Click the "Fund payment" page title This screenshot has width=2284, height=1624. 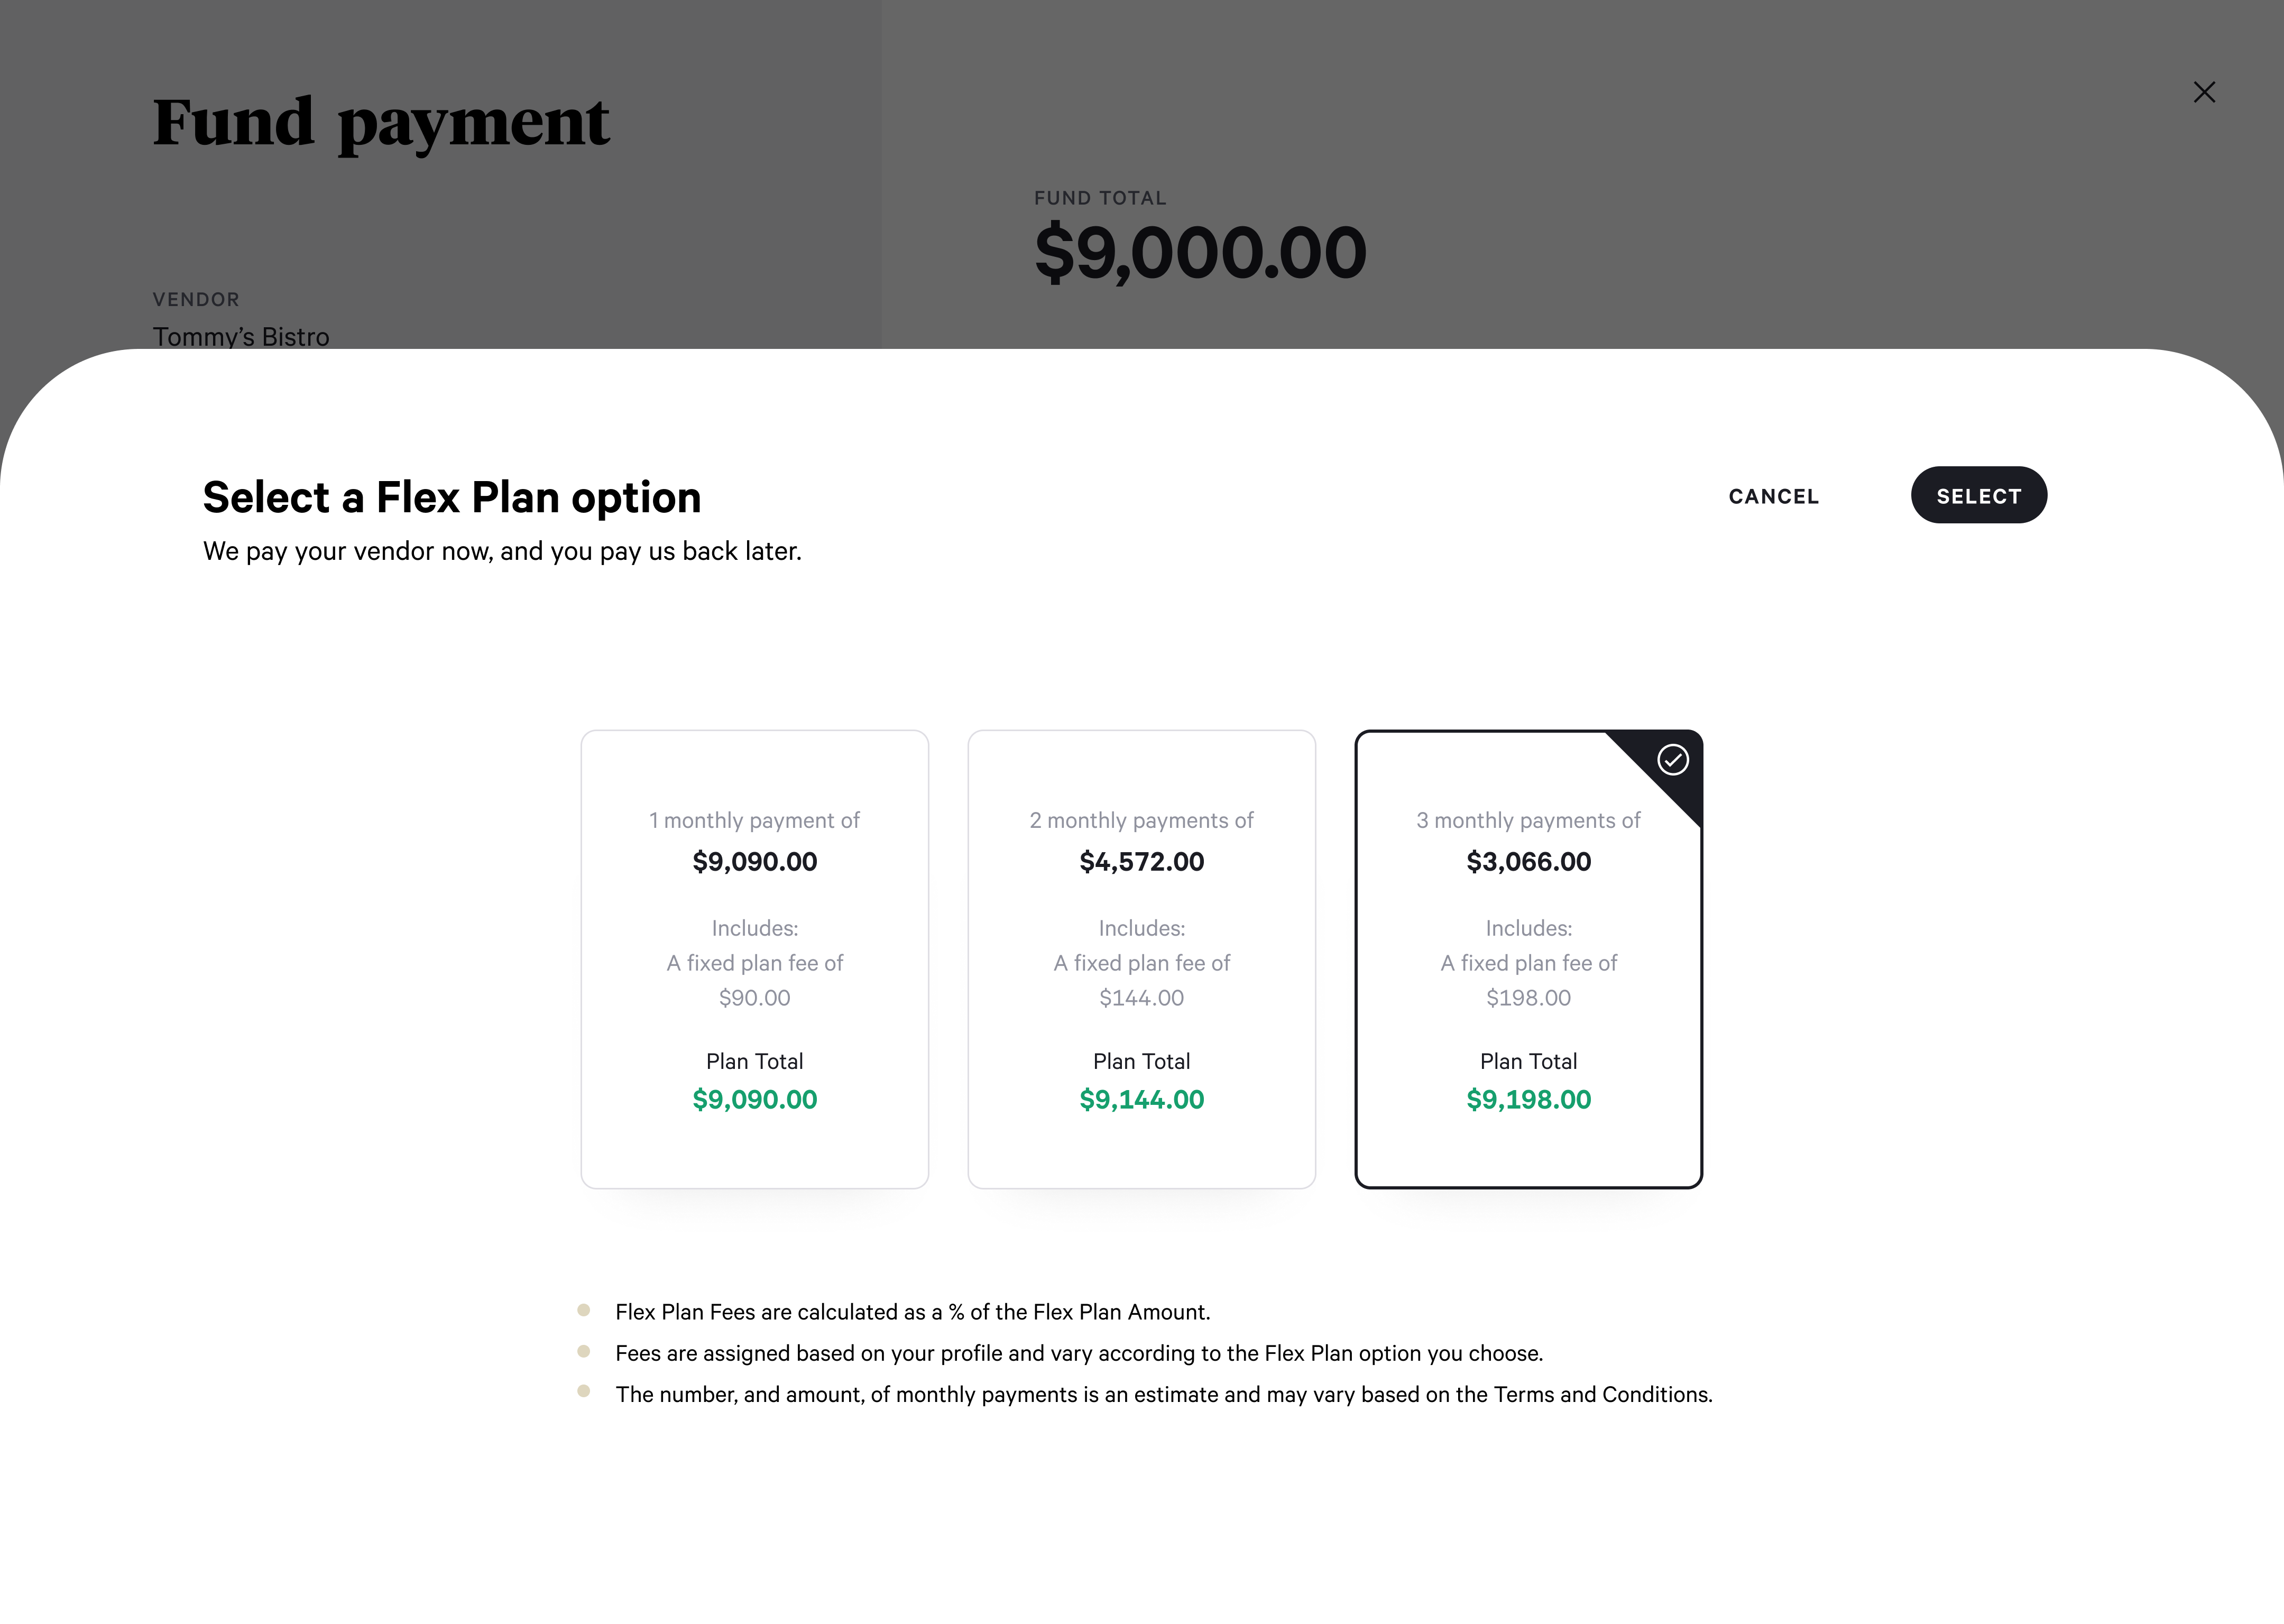tap(381, 122)
